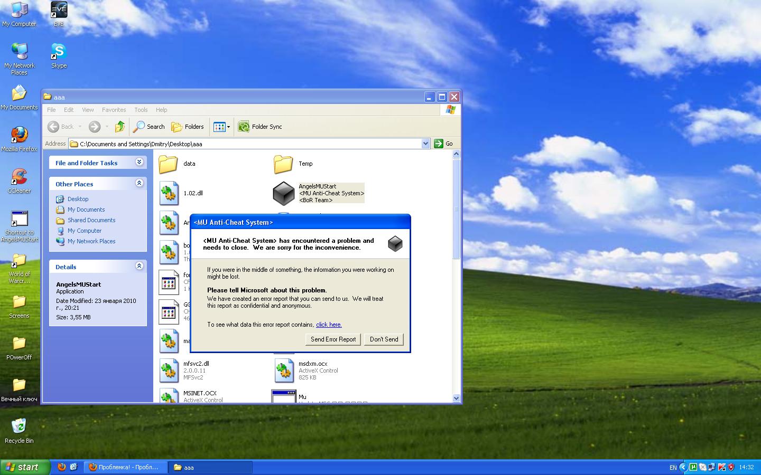Collapse File and Folder Tasks panel
This screenshot has width=761, height=475.
click(x=140, y=162)
